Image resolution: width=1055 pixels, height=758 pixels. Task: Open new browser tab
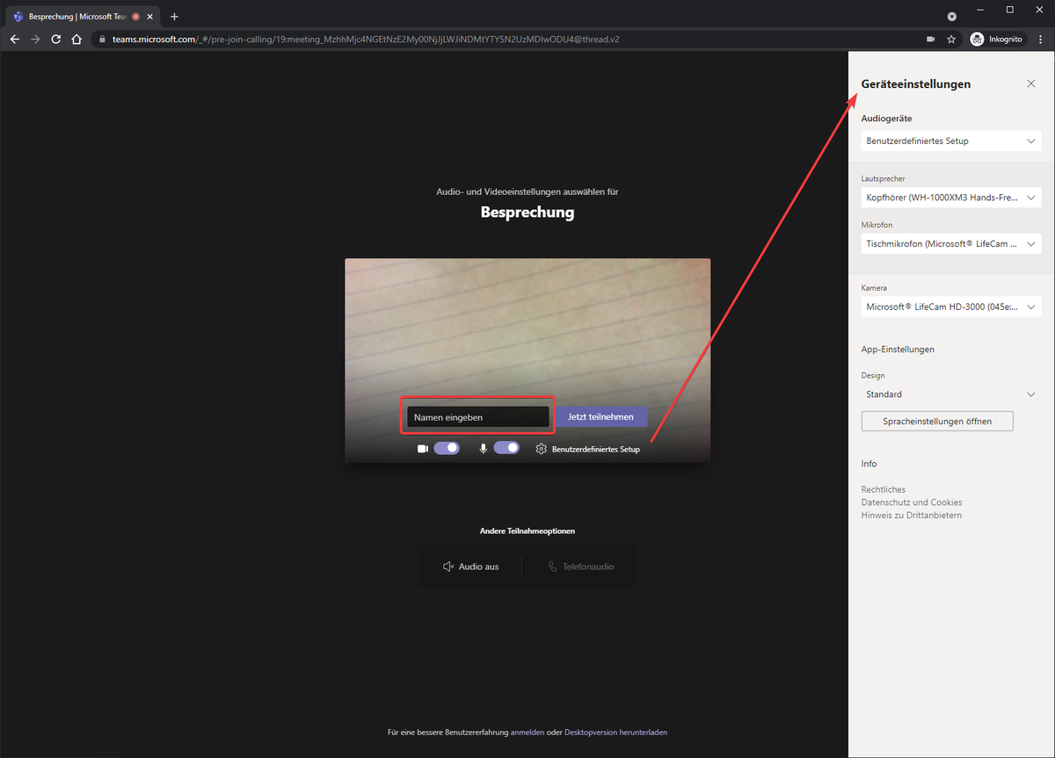(174, 17)
